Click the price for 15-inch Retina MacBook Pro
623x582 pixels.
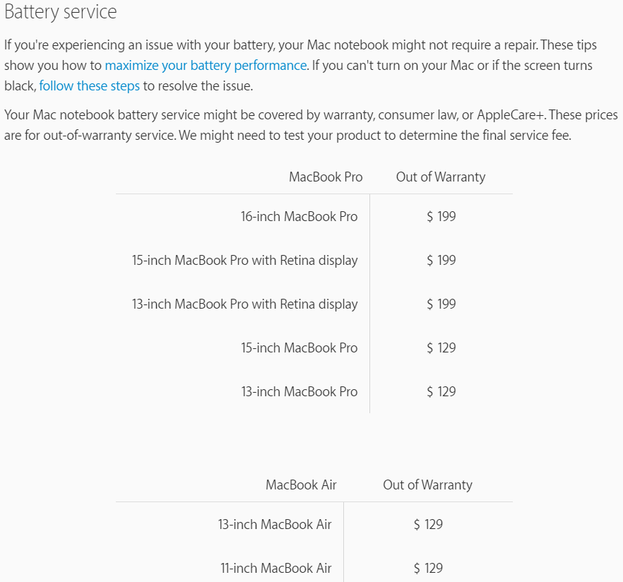click(441, 260)
